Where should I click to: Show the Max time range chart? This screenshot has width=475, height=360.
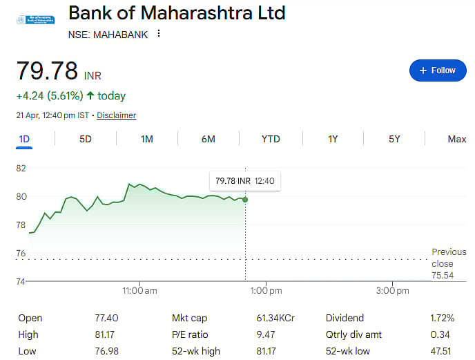click(456, 139)
